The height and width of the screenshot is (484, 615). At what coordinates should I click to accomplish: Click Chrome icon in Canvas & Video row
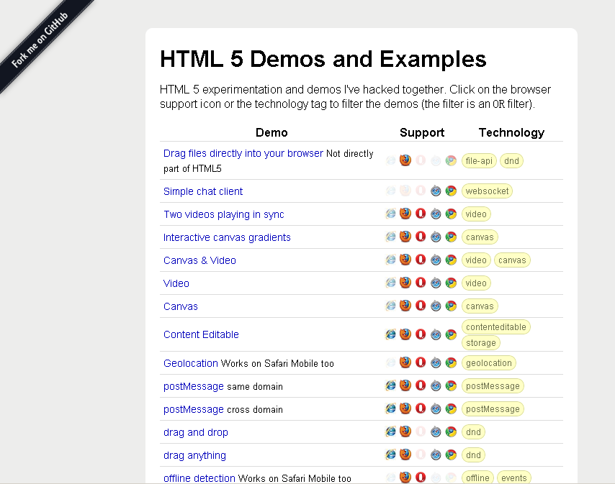(451, 260)
